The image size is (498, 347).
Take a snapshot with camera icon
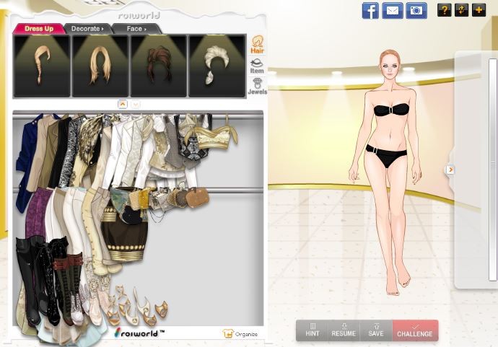(x=416, y=10)
